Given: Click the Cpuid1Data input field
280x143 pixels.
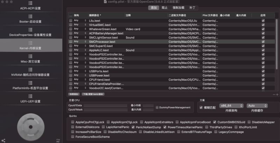Looking at the screenshot, I should point(105,105).
